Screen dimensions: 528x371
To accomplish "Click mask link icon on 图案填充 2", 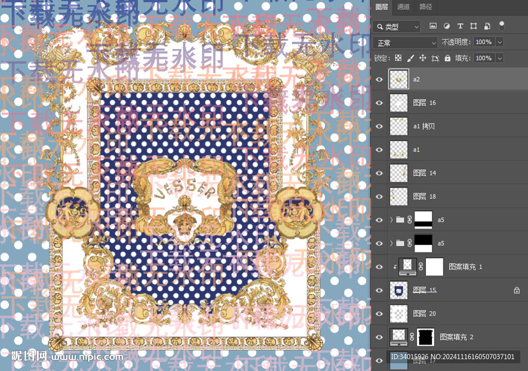I will (x=411, y=336).
